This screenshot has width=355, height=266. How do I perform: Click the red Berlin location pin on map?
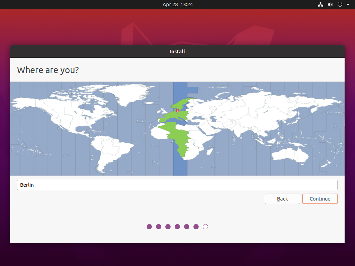(177, 111)
